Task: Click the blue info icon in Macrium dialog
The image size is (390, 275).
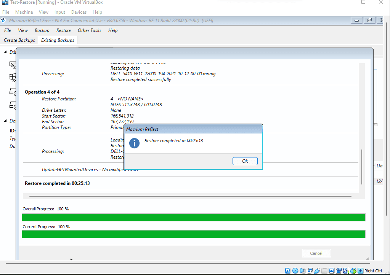Action: pos(134,143)
